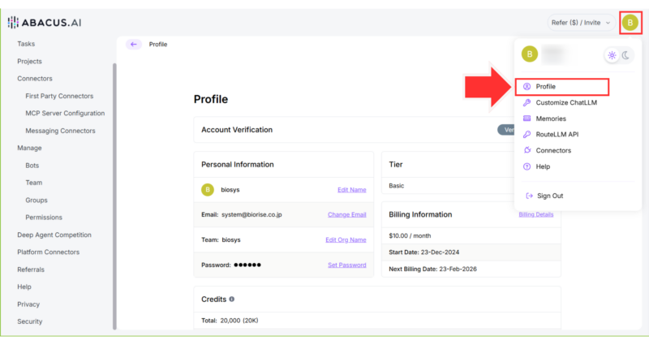Screen dimensions: 649x345
Task: Click the Change Email link
Action: click(346, 214)
